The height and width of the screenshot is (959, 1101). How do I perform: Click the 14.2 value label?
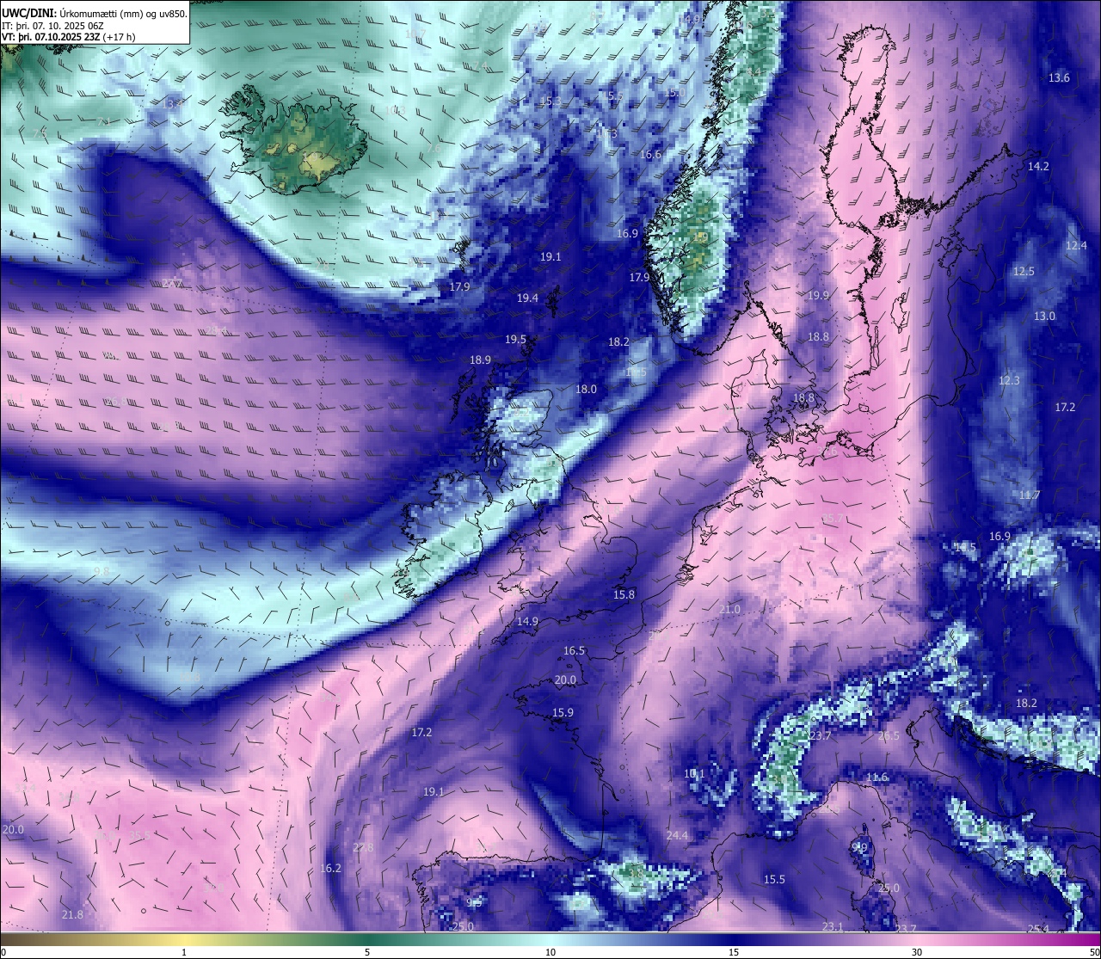[1038, 167]
